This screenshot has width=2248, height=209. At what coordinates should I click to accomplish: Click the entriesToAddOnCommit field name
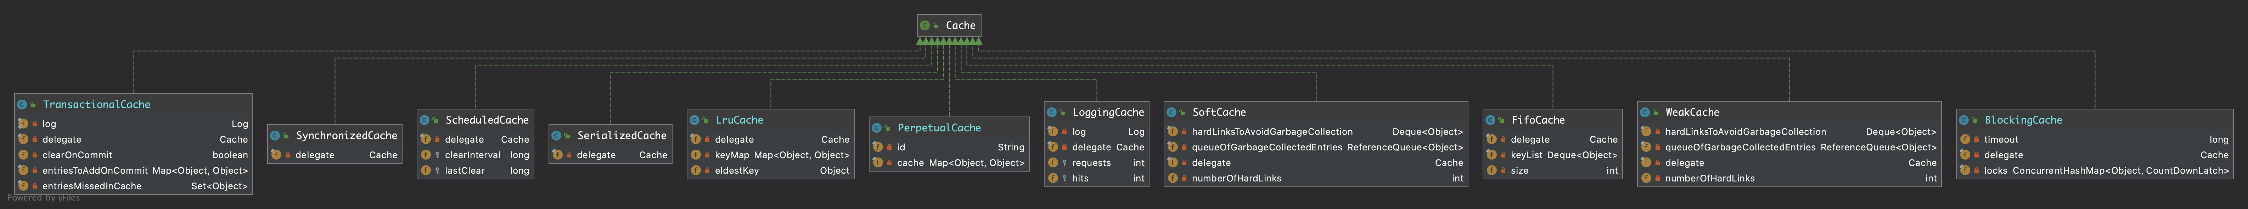pos(95,171)
